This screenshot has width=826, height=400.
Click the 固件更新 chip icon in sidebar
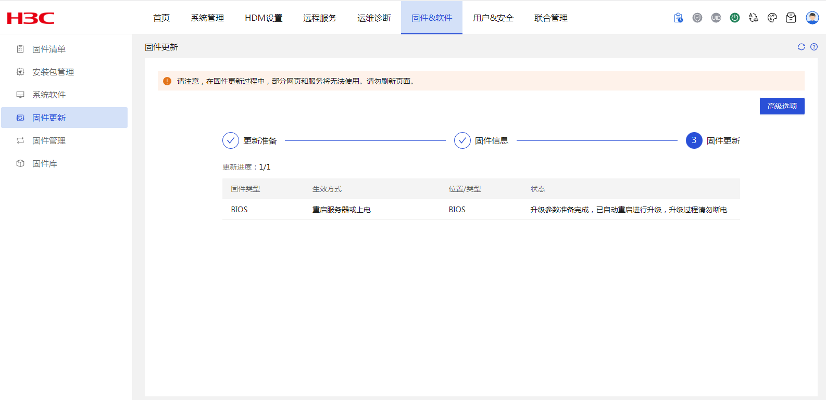click(x=20, y=118)
